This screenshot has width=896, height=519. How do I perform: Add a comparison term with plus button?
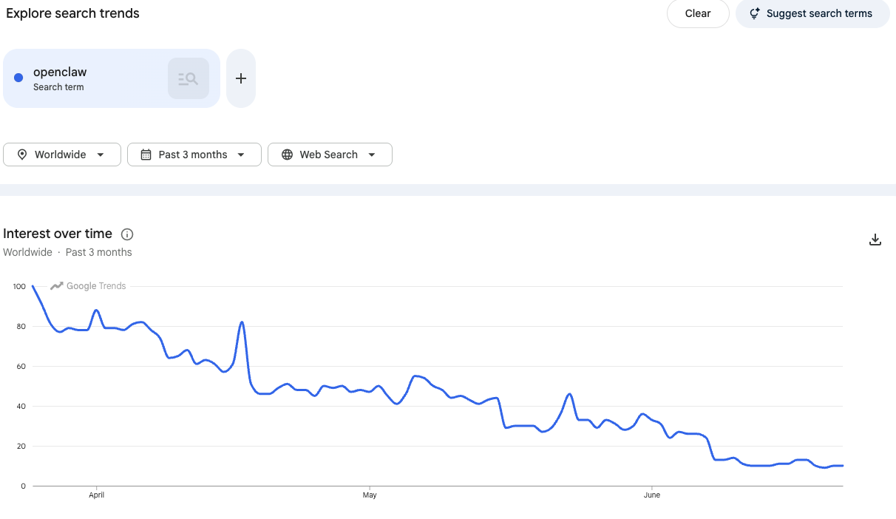(241, 78)
